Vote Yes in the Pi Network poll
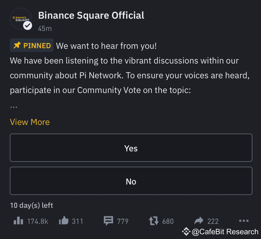261x239 pixels. [130, 148]
